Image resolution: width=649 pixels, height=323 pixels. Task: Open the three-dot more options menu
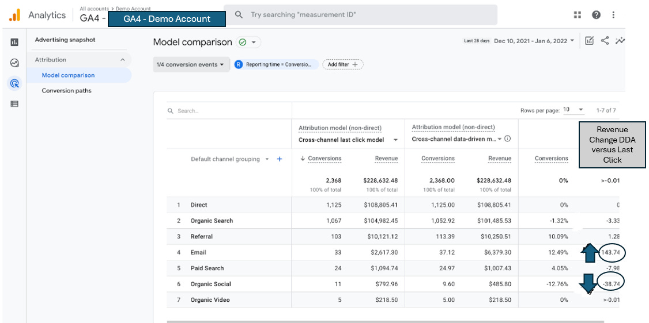(613, 15)
